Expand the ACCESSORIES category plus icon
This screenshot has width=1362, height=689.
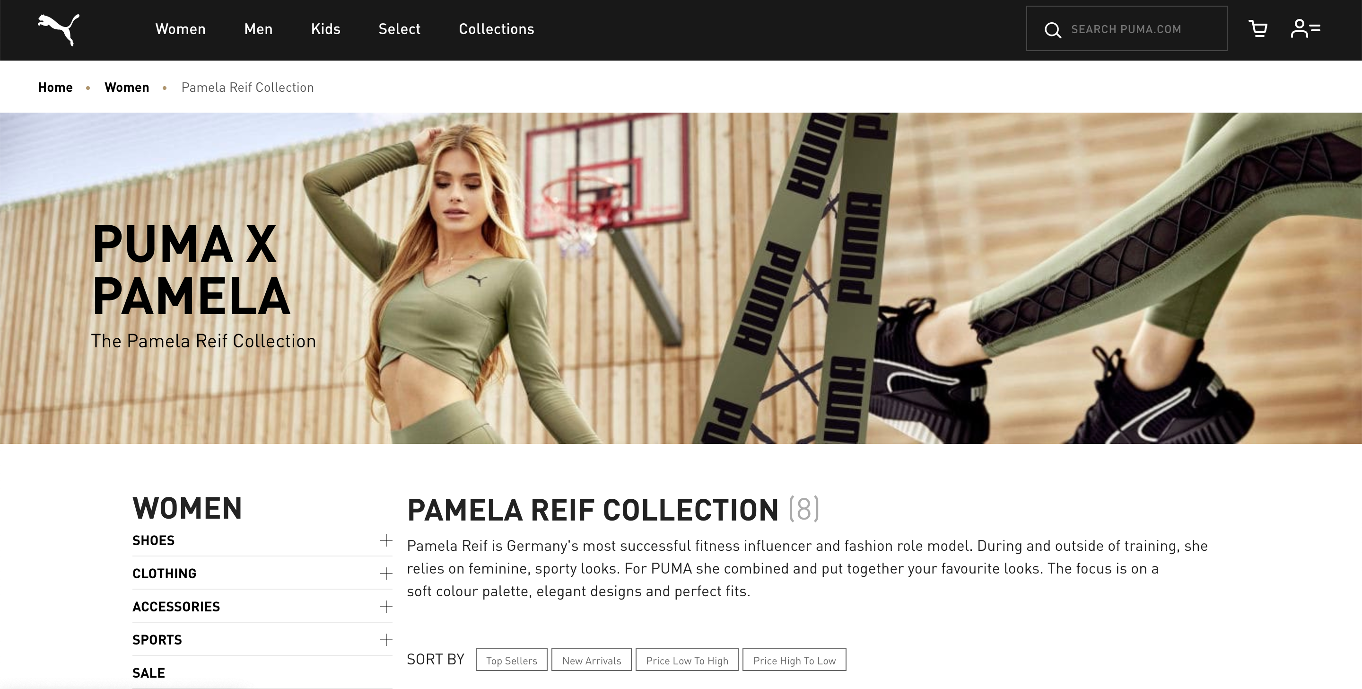pyautogui.click(x=386, y=607)
